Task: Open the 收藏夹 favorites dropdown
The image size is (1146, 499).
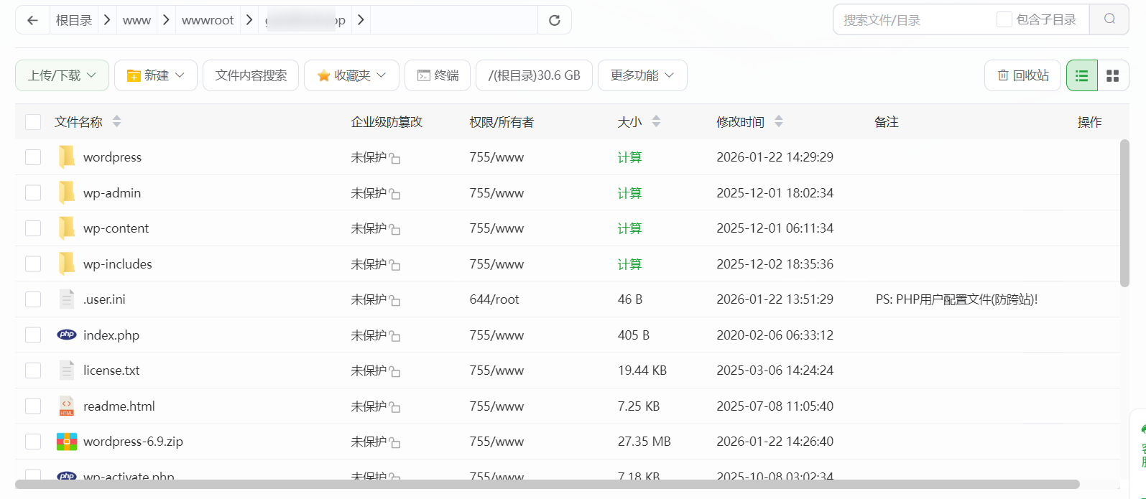Action: click(351, 75)
